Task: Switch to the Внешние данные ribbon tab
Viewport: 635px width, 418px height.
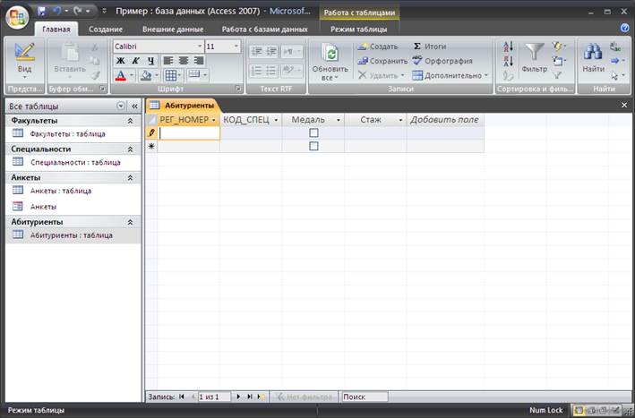Action: tap(173, 30)
